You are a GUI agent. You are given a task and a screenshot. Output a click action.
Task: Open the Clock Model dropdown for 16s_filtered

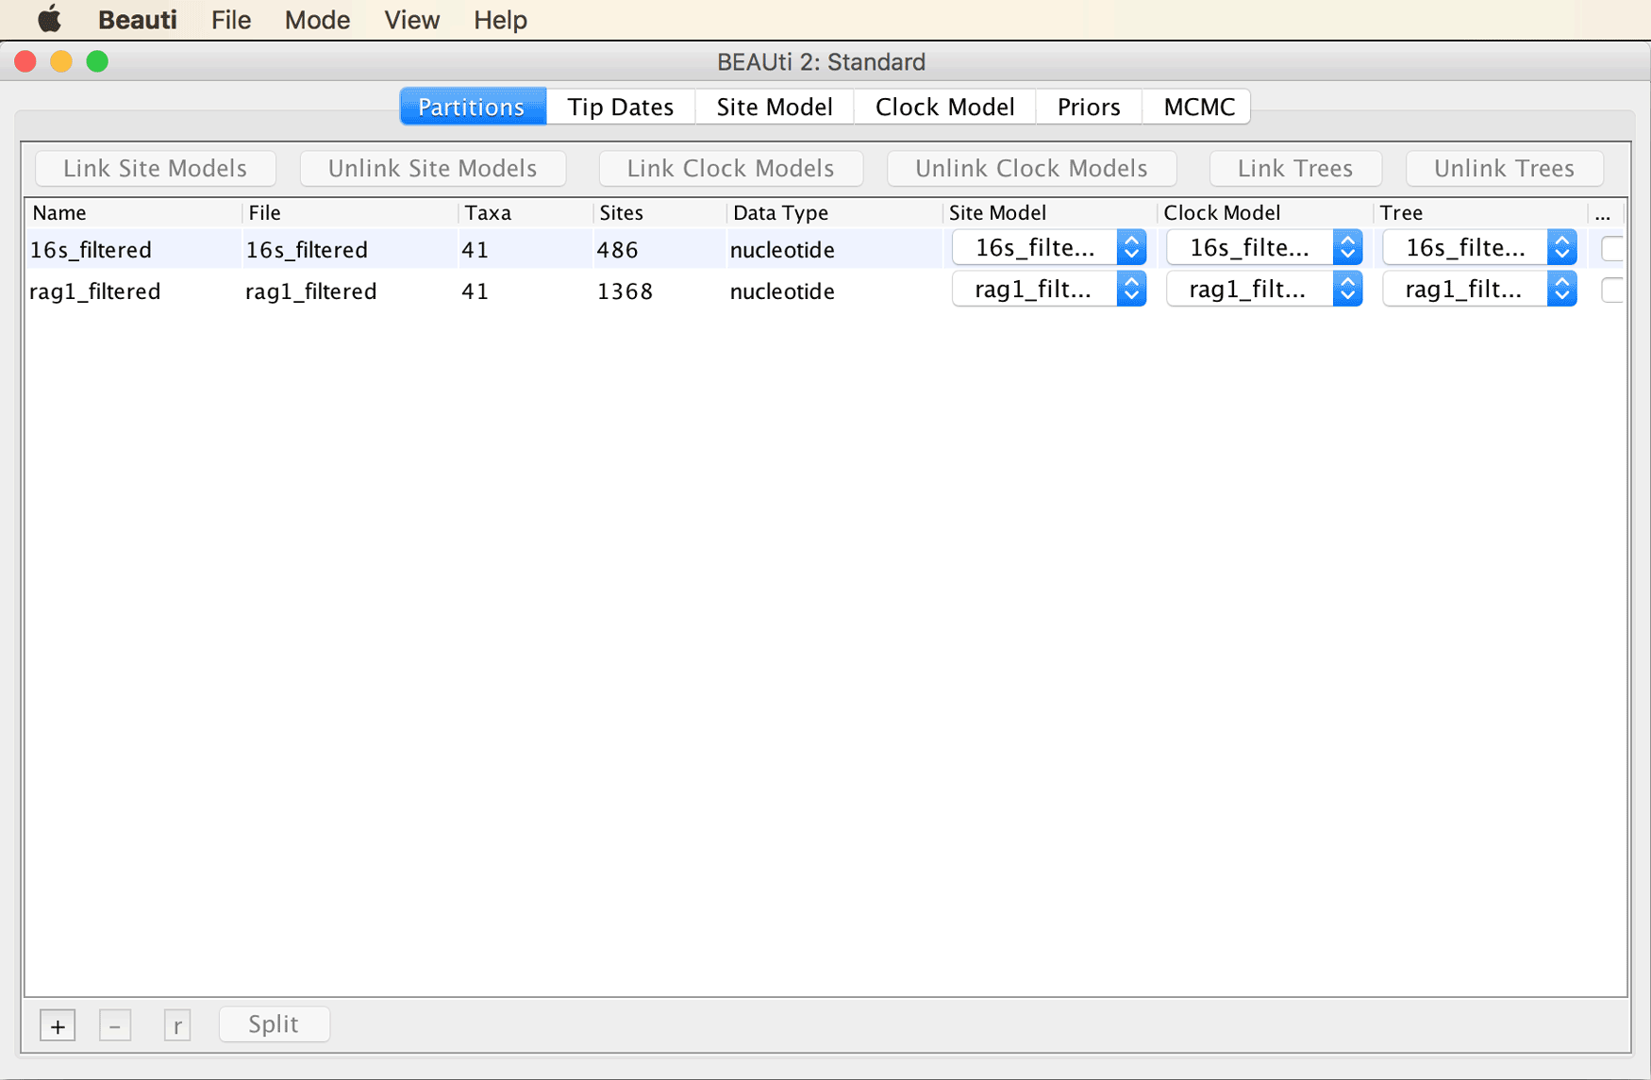1263,248
